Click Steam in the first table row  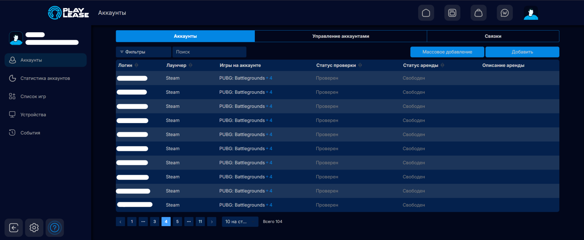coord(173,78)
